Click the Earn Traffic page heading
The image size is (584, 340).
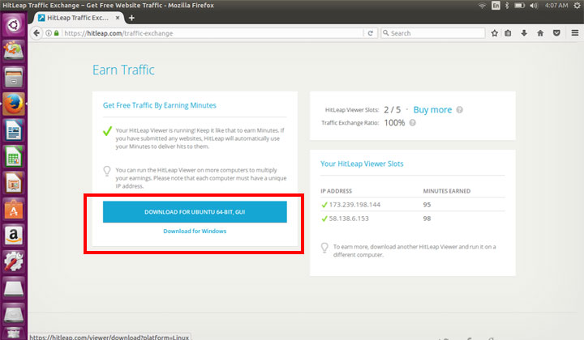123,70
